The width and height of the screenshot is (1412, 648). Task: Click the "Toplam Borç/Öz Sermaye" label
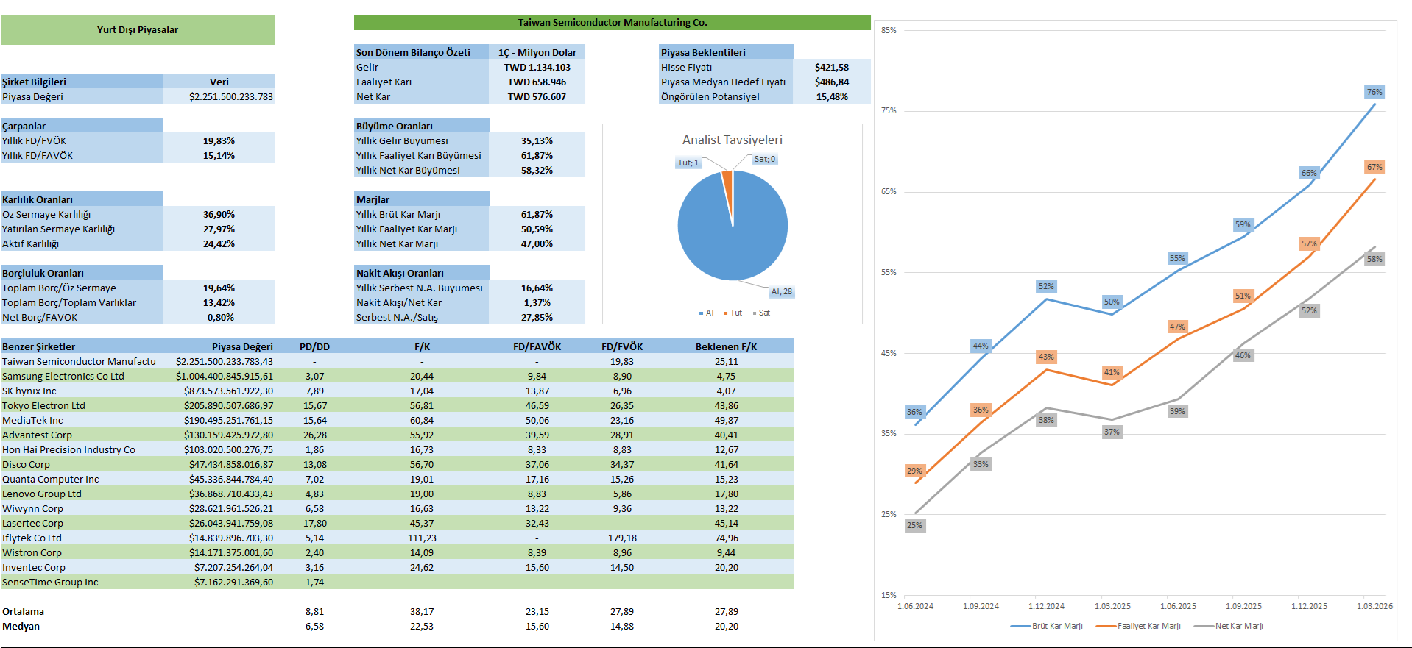click(x=59, y=288)
